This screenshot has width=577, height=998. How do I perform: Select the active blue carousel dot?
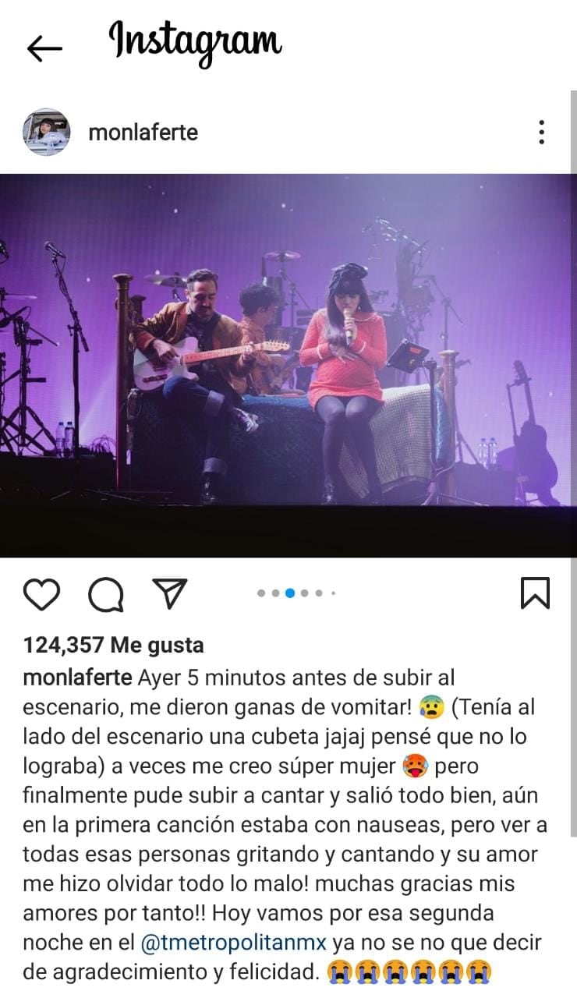pyautogui.click(x=290, y=593)
